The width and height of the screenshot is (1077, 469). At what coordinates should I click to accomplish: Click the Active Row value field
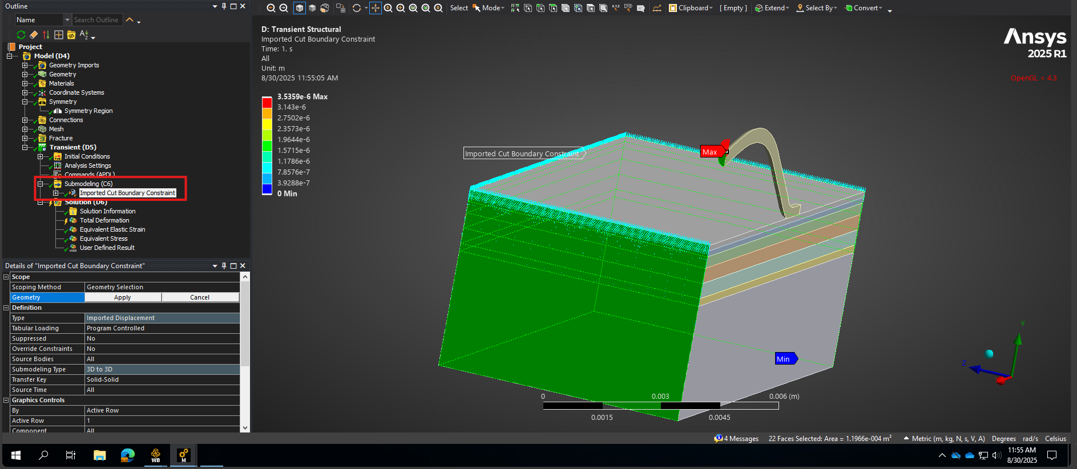tap(162, 421)
